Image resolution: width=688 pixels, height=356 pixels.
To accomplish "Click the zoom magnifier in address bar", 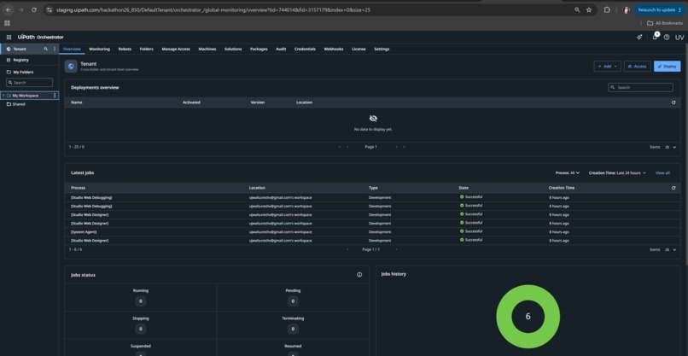I will click(577, 9).
